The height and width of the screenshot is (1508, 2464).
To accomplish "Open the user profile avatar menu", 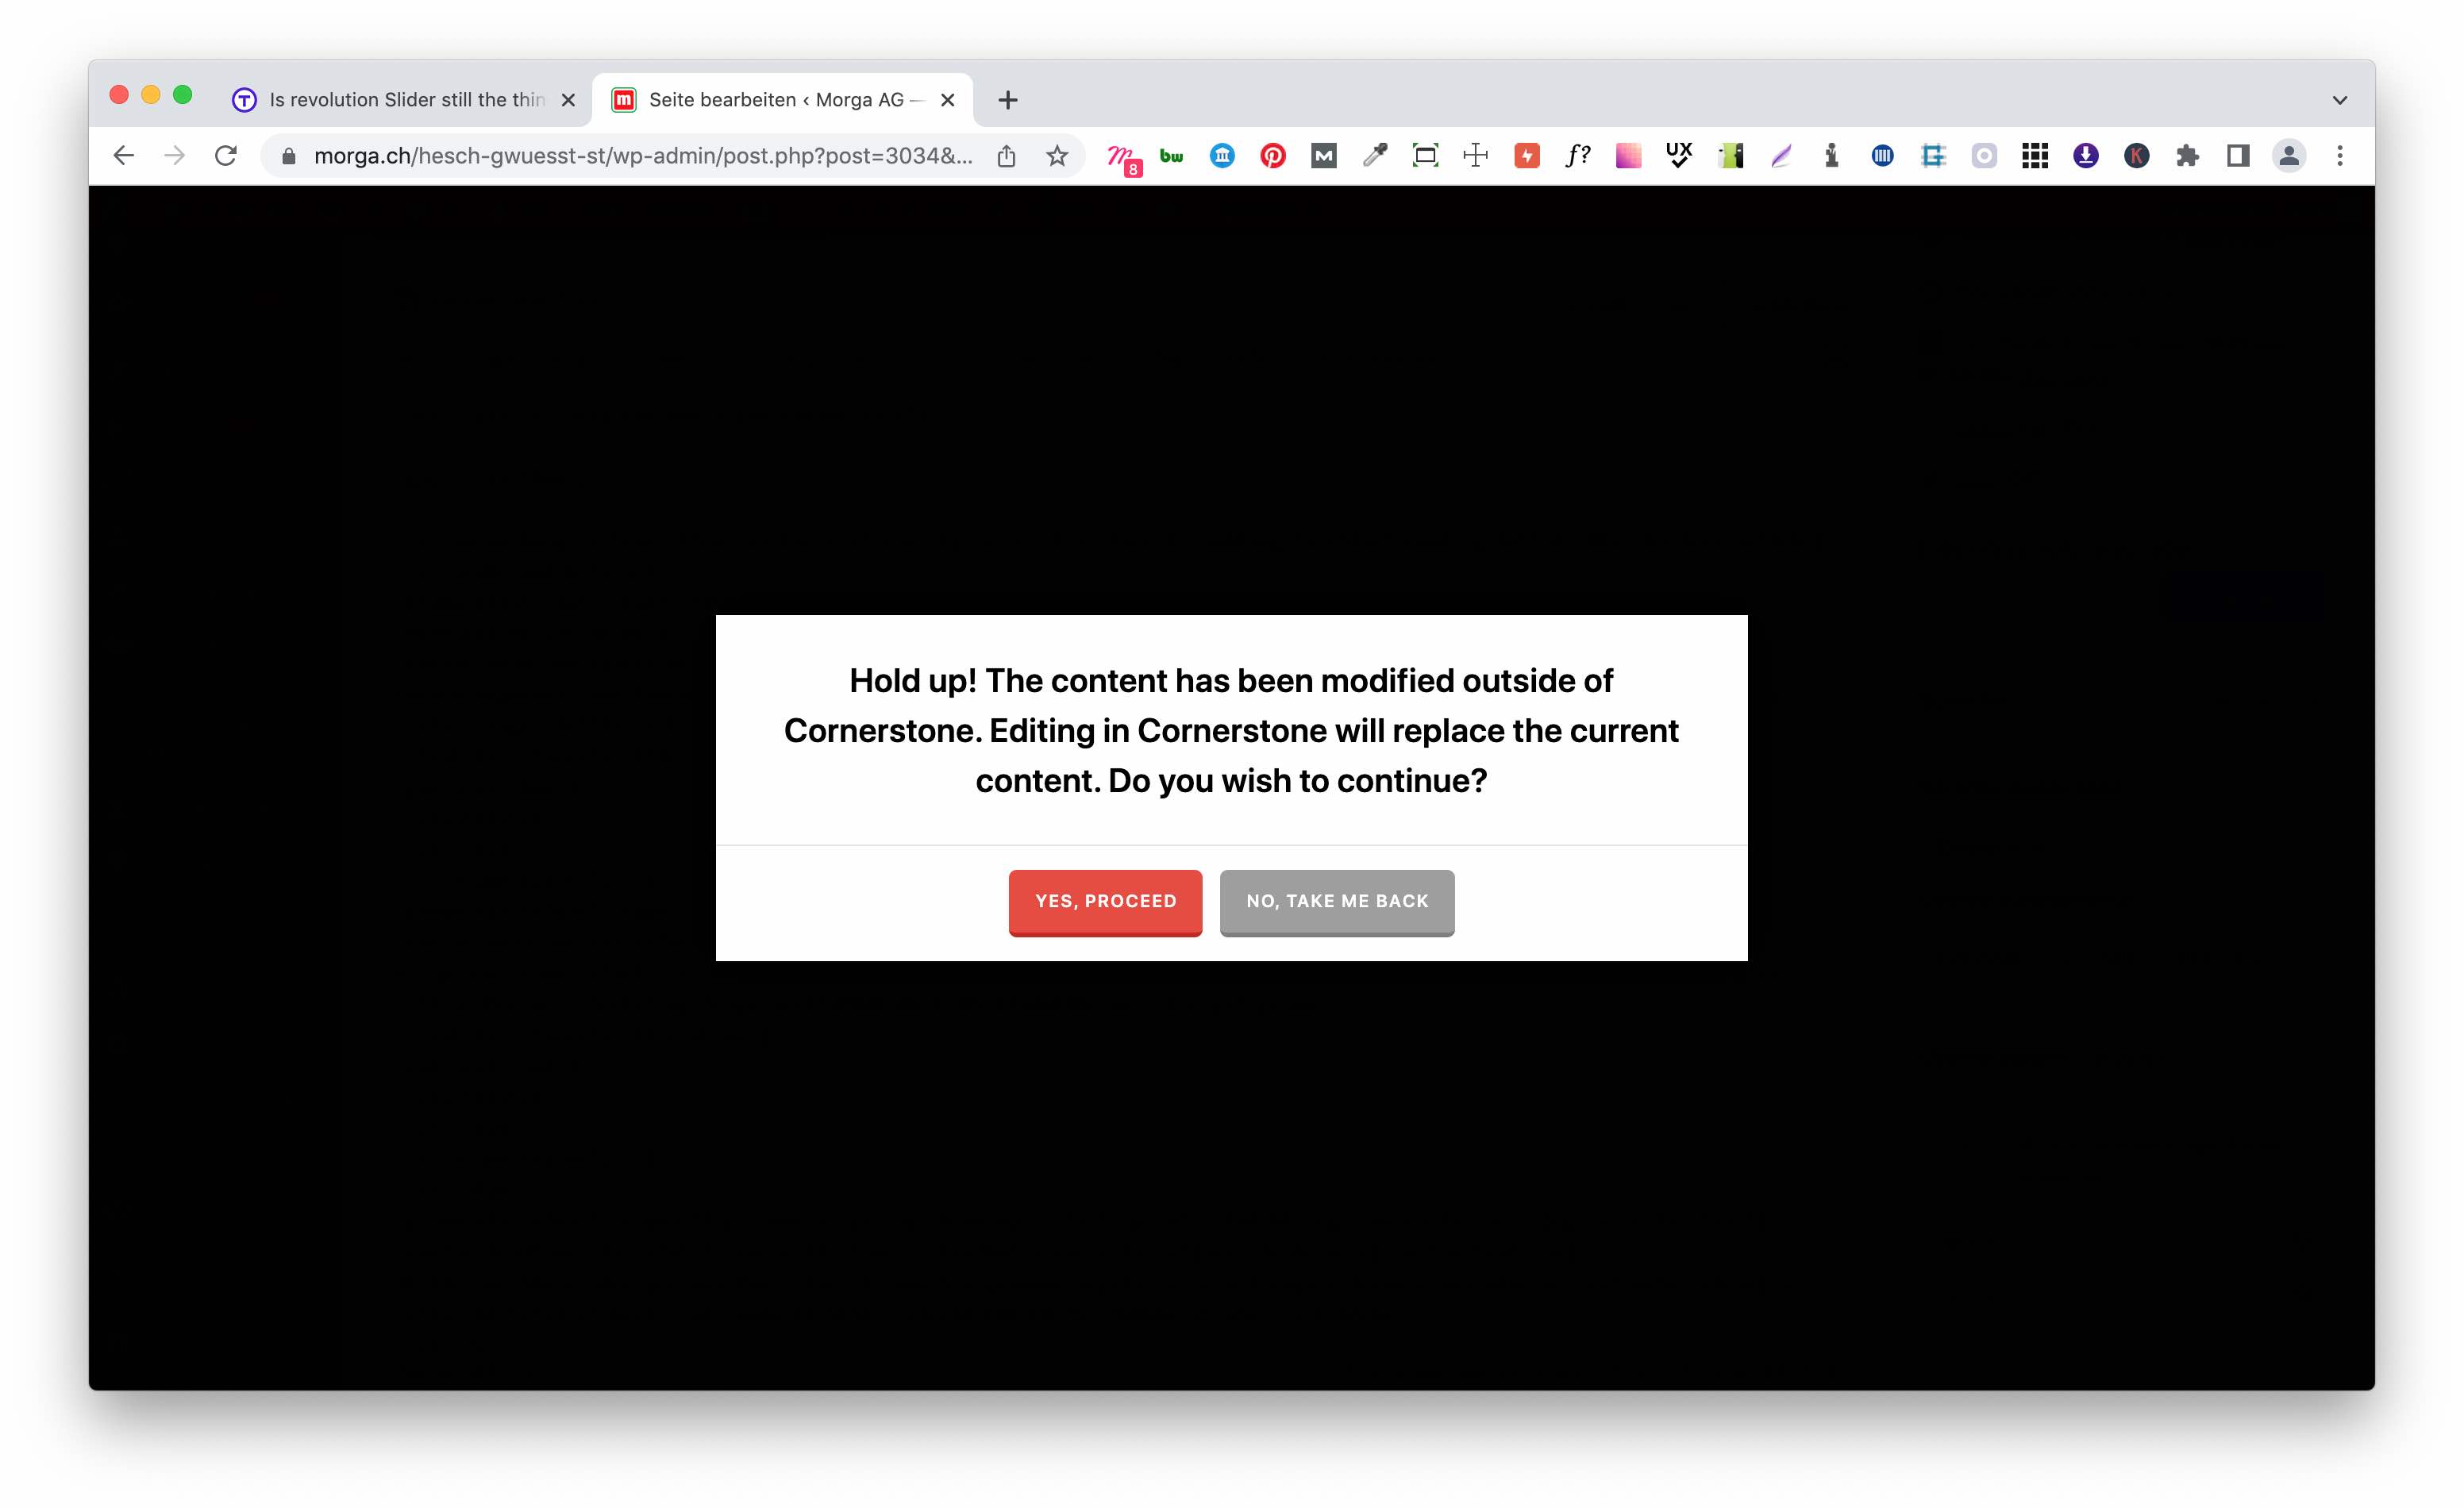I will pos(2288,156).
